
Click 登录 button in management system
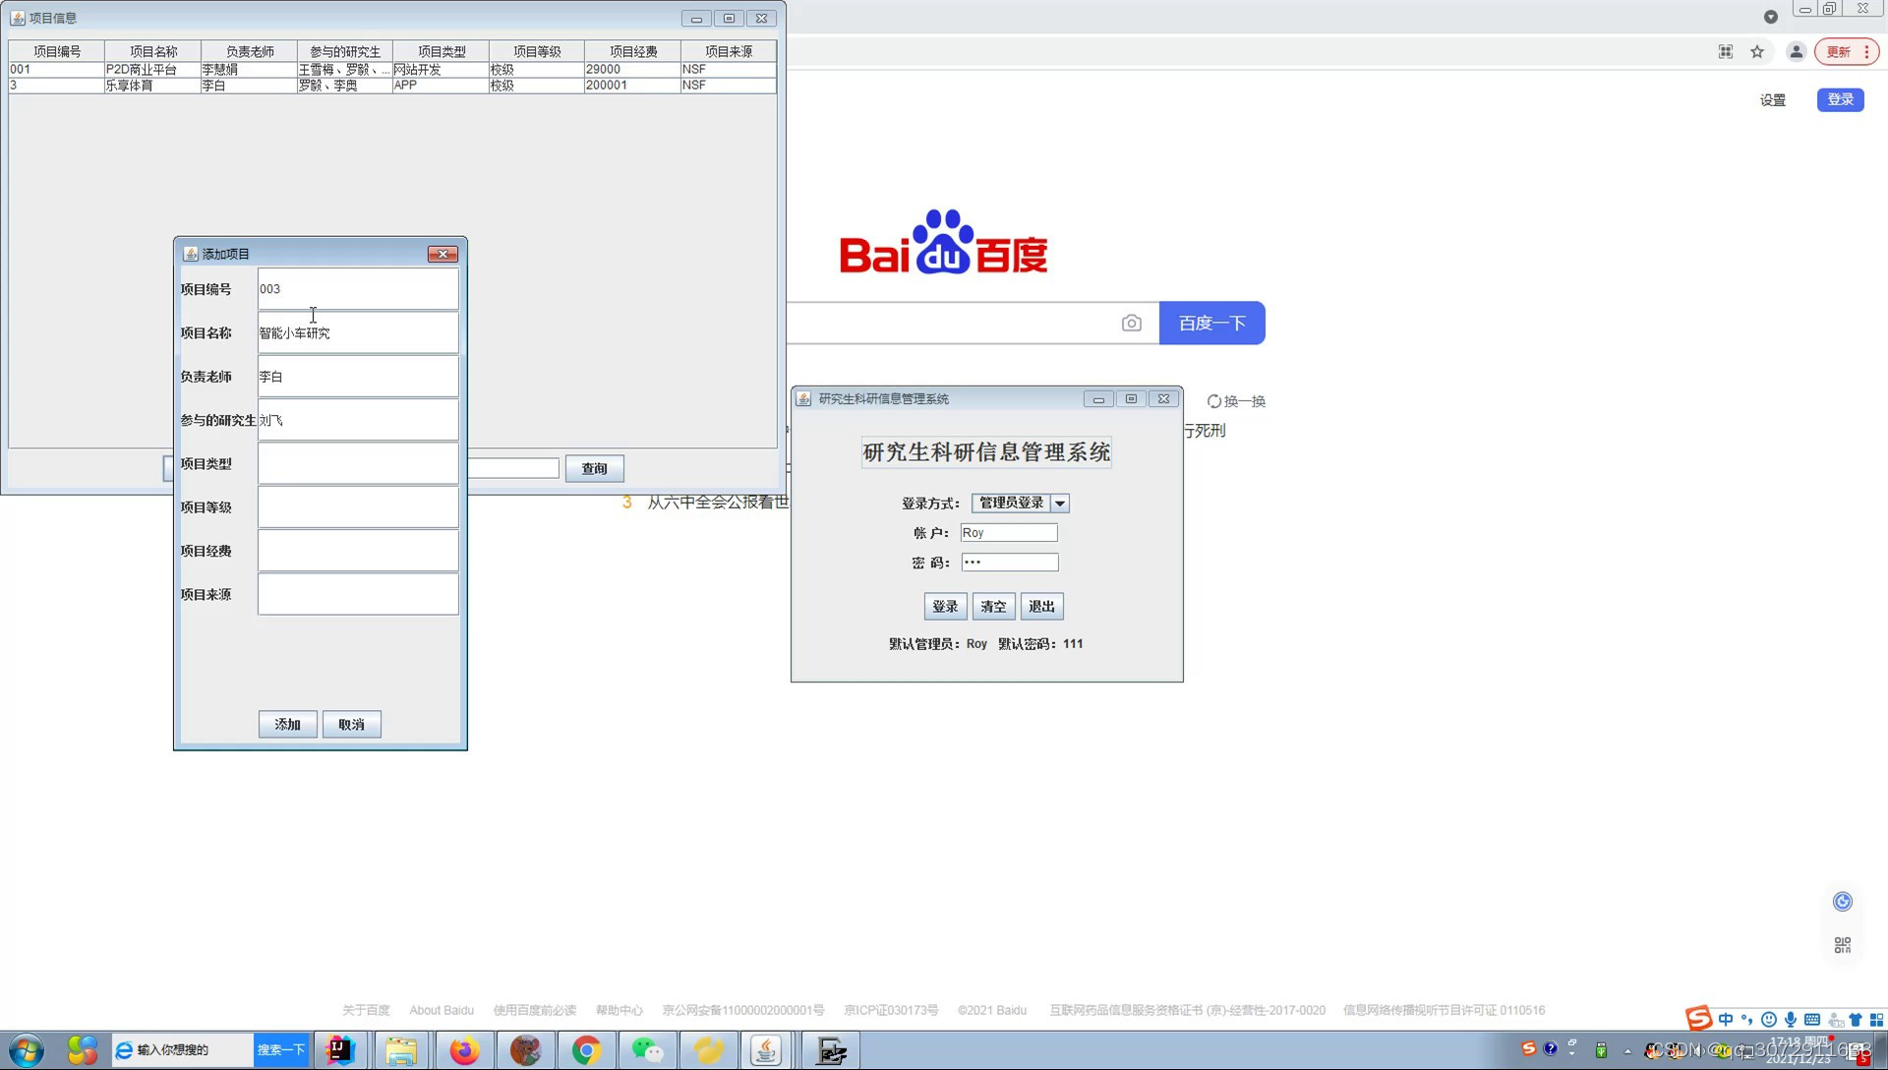click(944, 606)
